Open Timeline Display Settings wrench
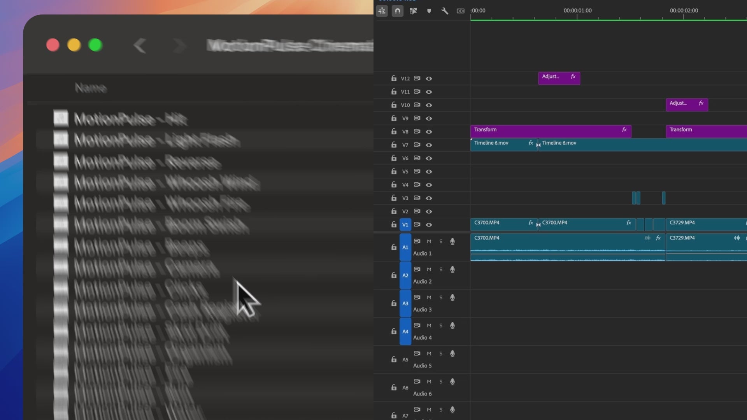 445,11
